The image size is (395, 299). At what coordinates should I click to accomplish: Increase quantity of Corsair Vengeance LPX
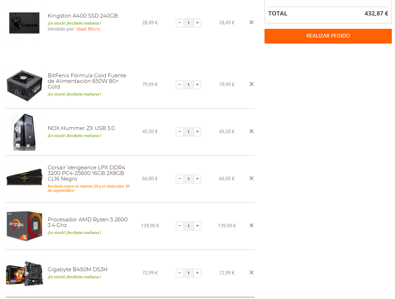pyautogui.click(x=197, y=179)
